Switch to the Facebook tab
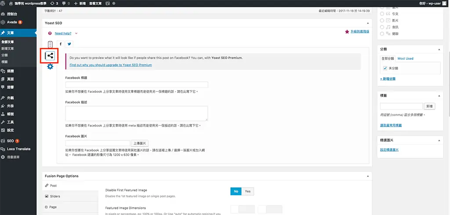Screen dimensions: 450x215 tap(61, 44)
